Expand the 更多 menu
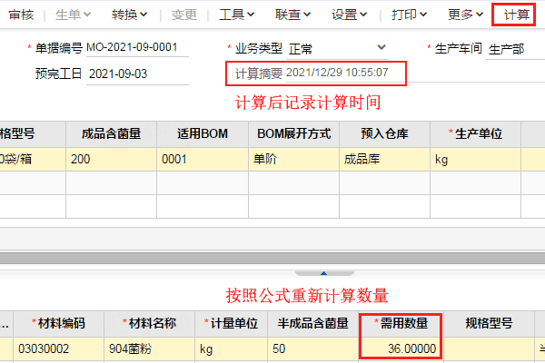Viewport: 545px width, 363px height. pyautogui.click(x=466, y=15)
